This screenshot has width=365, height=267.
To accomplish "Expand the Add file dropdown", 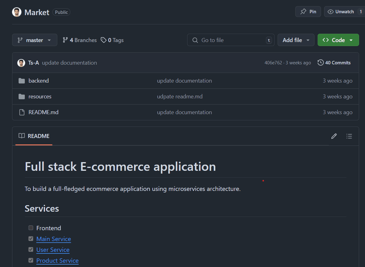I will [x=296, y=40].
